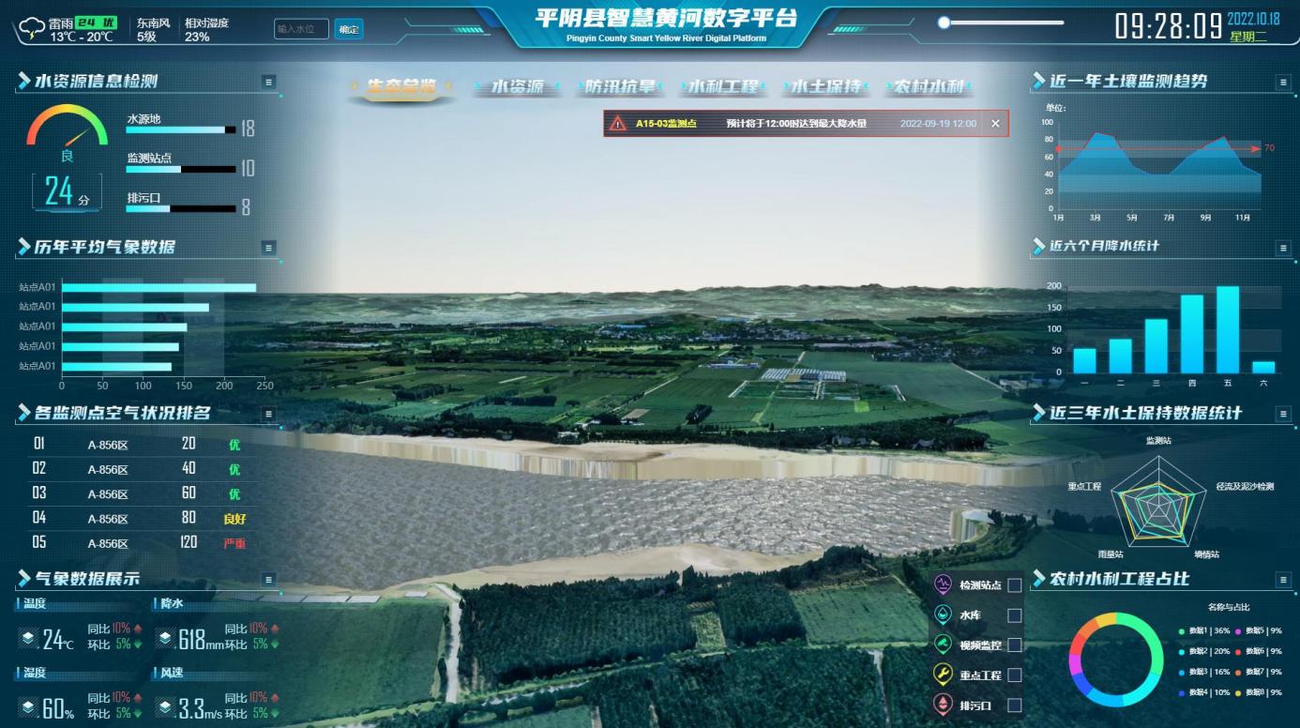Click the layers icon beside 风速 3.3m/s
1300x728 pixels.
(x=165, y=707)
